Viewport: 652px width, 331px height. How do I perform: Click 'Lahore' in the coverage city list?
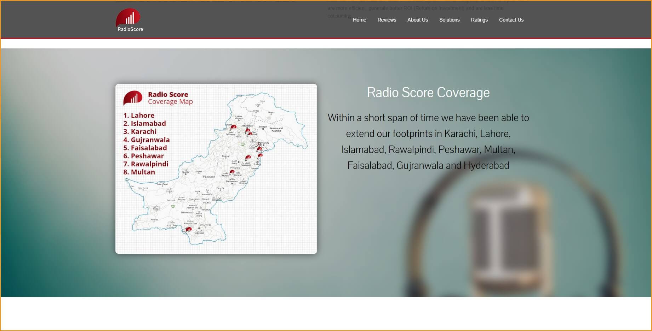click(142, 116)
